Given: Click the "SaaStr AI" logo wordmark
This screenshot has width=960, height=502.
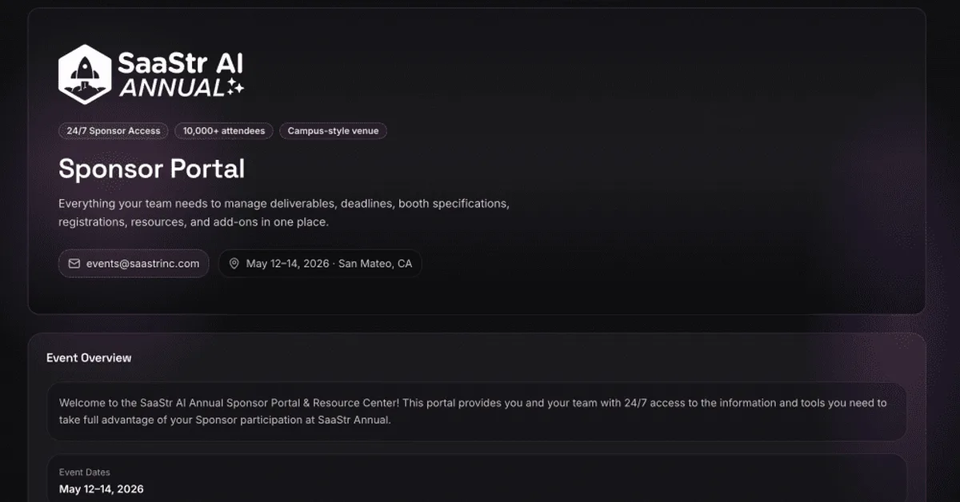Looking at the screenshot, I should [x=180, y=62].
